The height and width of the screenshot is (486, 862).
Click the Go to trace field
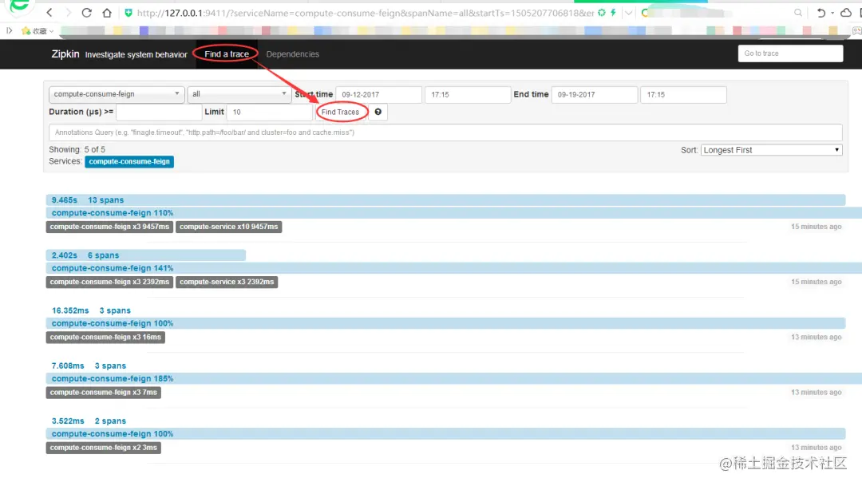790,53
